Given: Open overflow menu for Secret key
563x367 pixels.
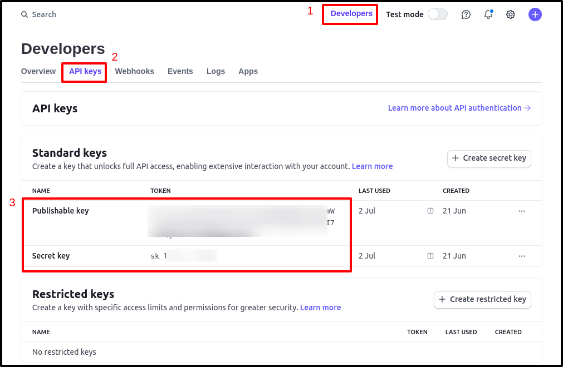Looking at the screenshot, I should 522,256.
